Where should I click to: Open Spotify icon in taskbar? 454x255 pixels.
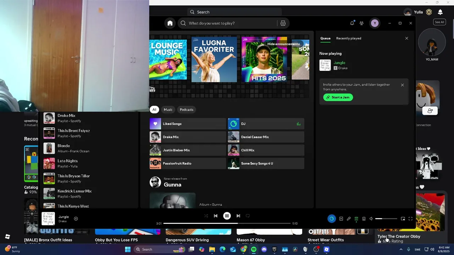tap(254, 249)
